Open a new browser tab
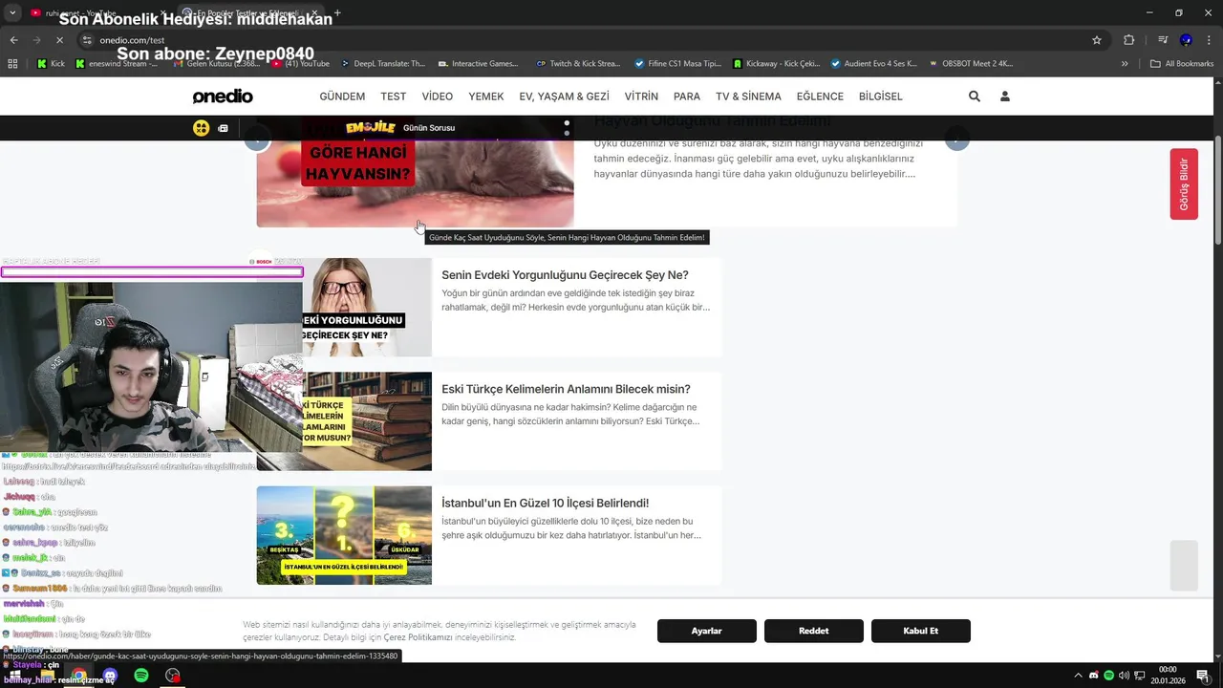The image size is (1223, 688). (337, 13)
